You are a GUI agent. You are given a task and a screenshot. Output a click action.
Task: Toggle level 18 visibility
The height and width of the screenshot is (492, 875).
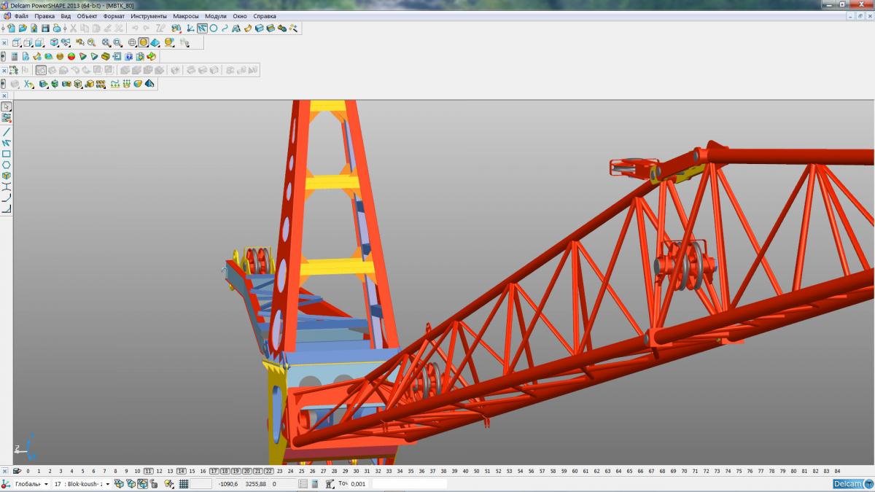pos(225,471)
